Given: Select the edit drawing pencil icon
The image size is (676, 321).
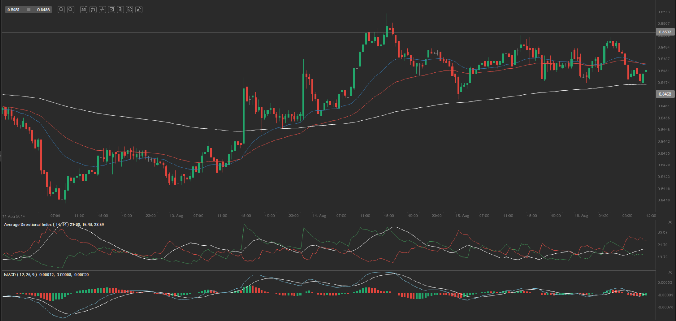Looking at the screenshot, I should pyautogui.click(x=130, y=9).
